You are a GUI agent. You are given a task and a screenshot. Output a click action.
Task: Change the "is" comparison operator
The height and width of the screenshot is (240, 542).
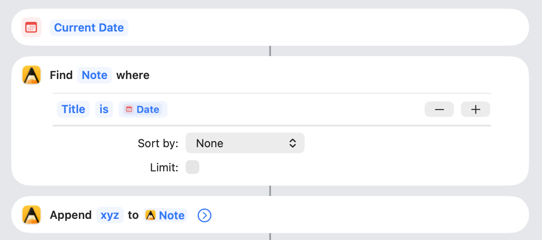(104, 110)
